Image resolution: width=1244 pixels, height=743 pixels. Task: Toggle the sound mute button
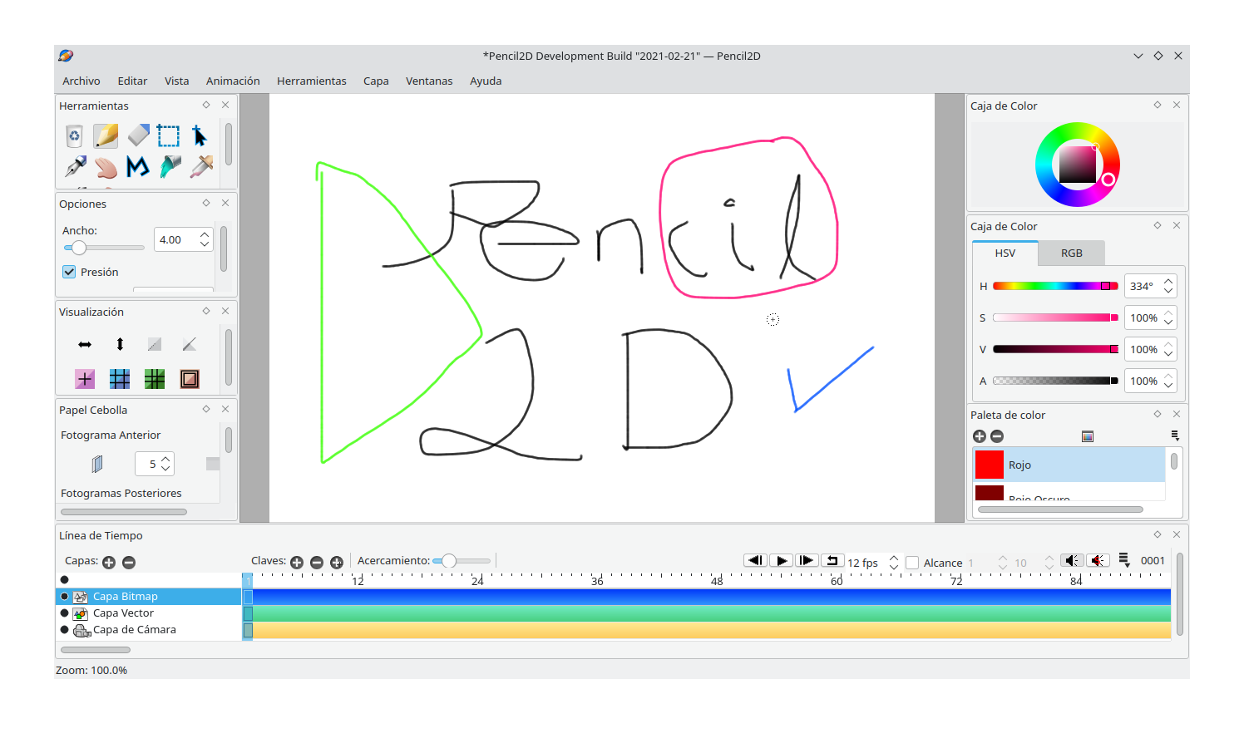1072,561
